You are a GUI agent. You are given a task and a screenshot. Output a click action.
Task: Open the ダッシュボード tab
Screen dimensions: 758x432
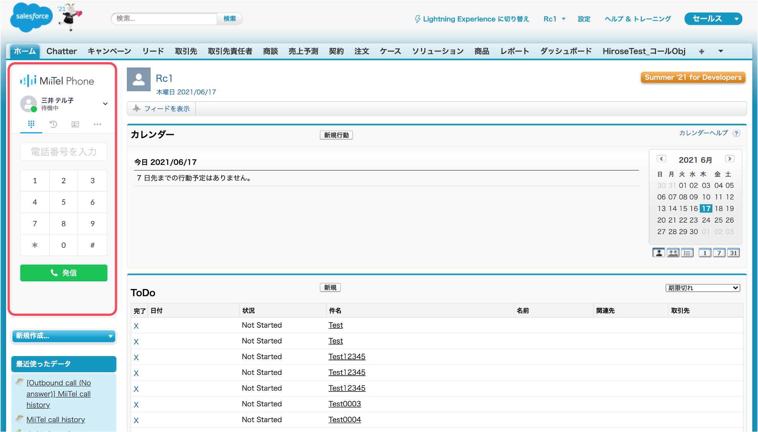tap(566, 51)
